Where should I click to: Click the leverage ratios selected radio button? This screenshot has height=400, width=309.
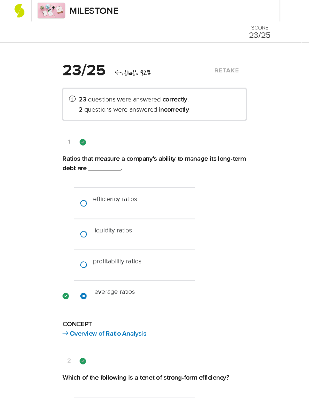tap(83, 296)
